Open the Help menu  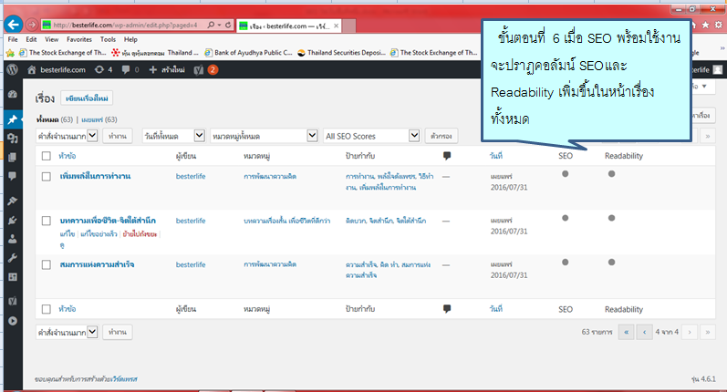click(x=130, y=39)
